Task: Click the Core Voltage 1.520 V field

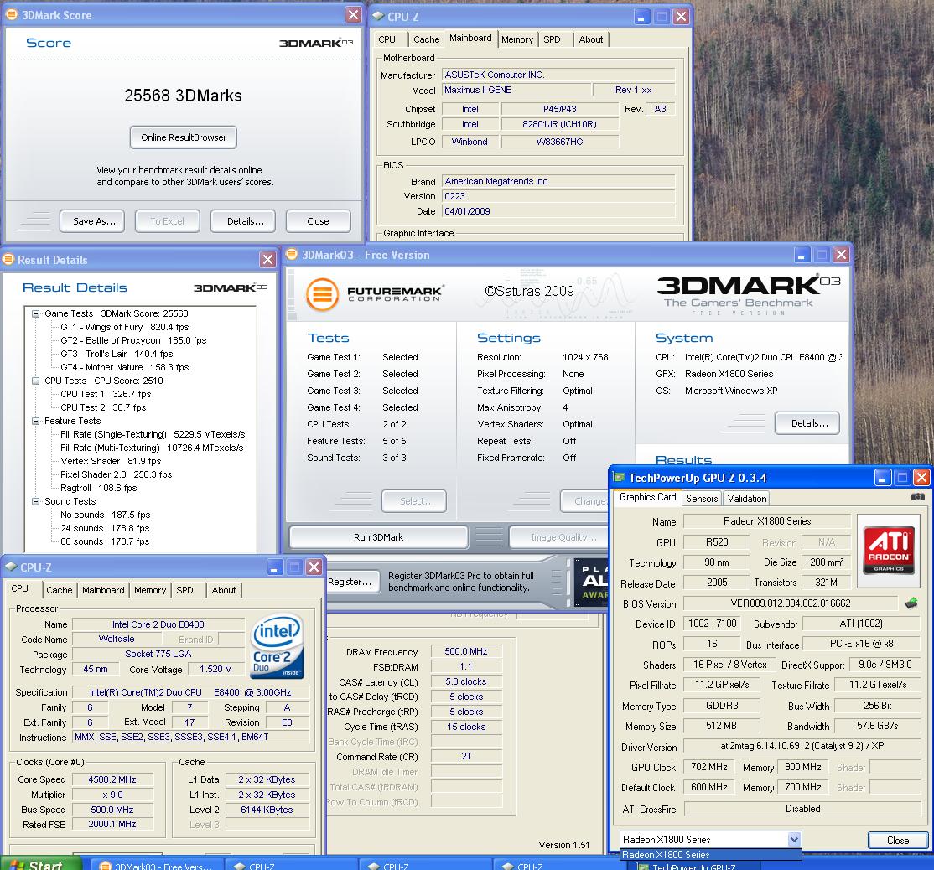Action: point(215,670)
